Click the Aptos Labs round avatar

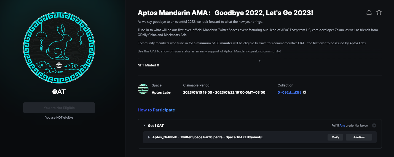click(x=143, y=89)
